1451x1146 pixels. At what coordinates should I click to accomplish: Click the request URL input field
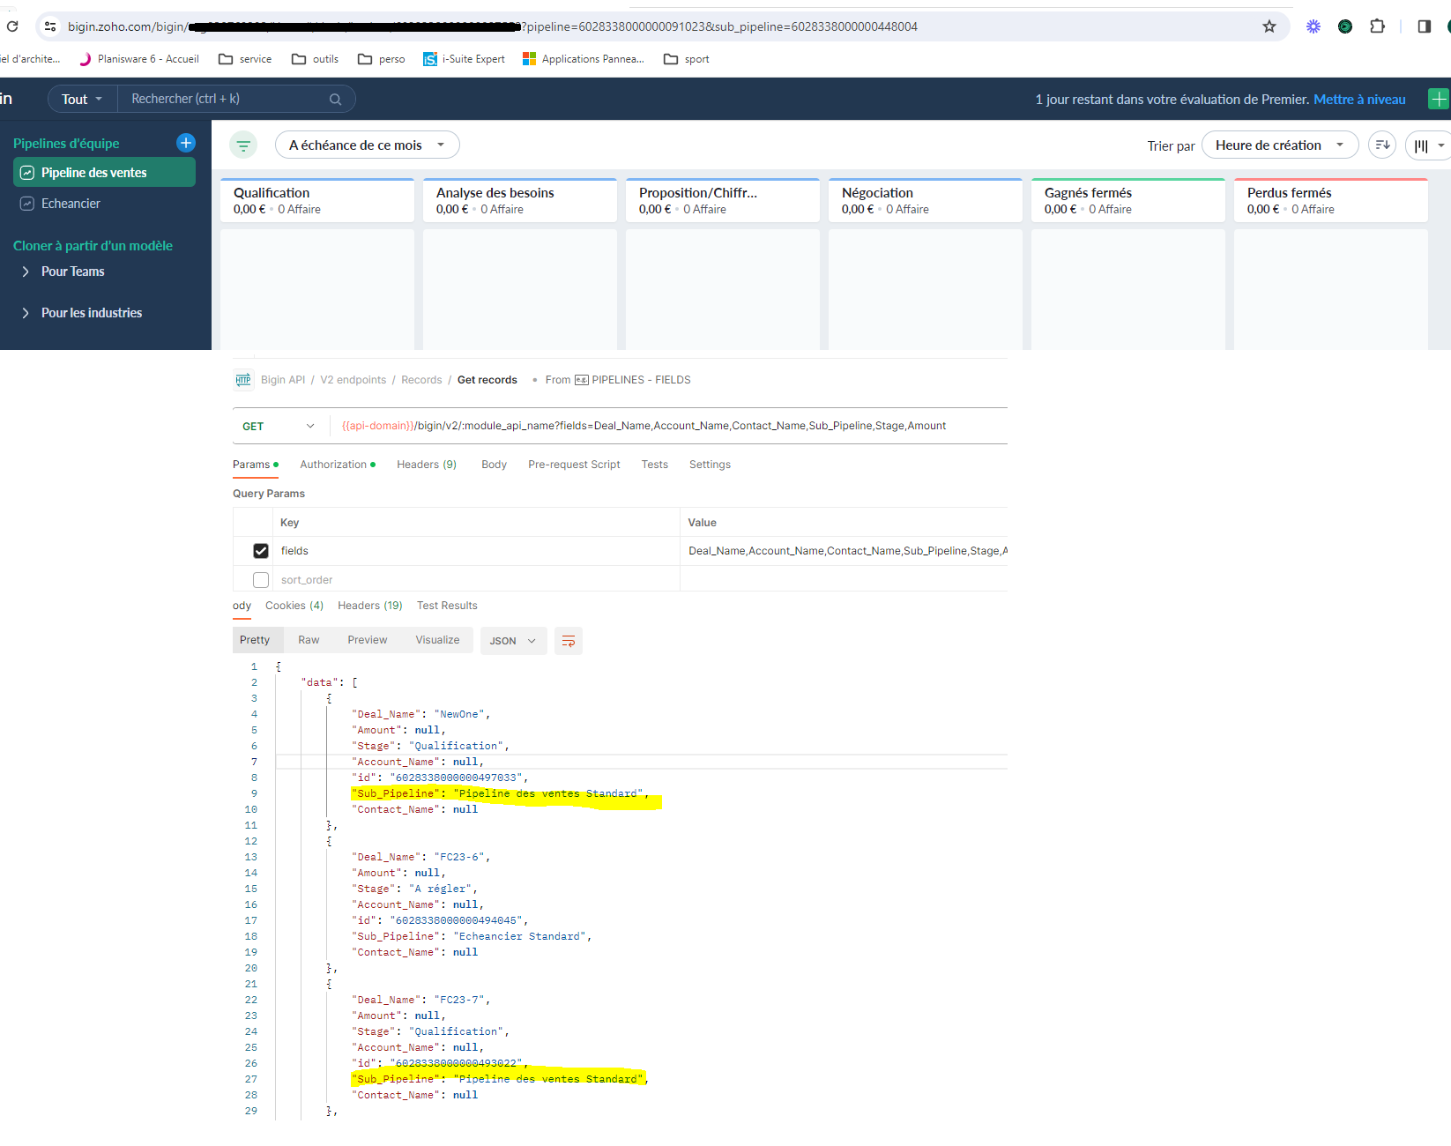[670, 426]
